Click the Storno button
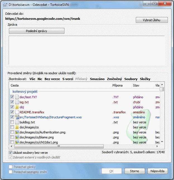The height and width of the screenshot is (180, 174). pos(135,171)
